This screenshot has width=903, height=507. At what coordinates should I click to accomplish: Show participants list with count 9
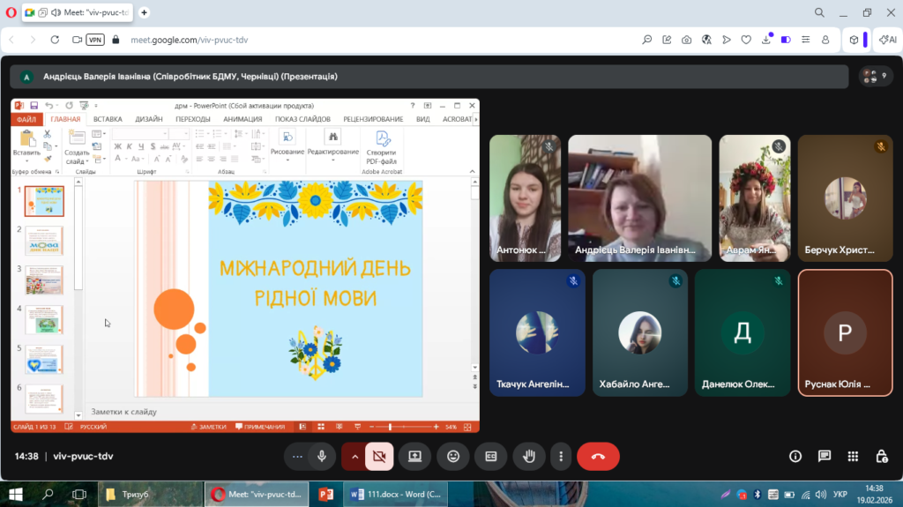[875, 77]
